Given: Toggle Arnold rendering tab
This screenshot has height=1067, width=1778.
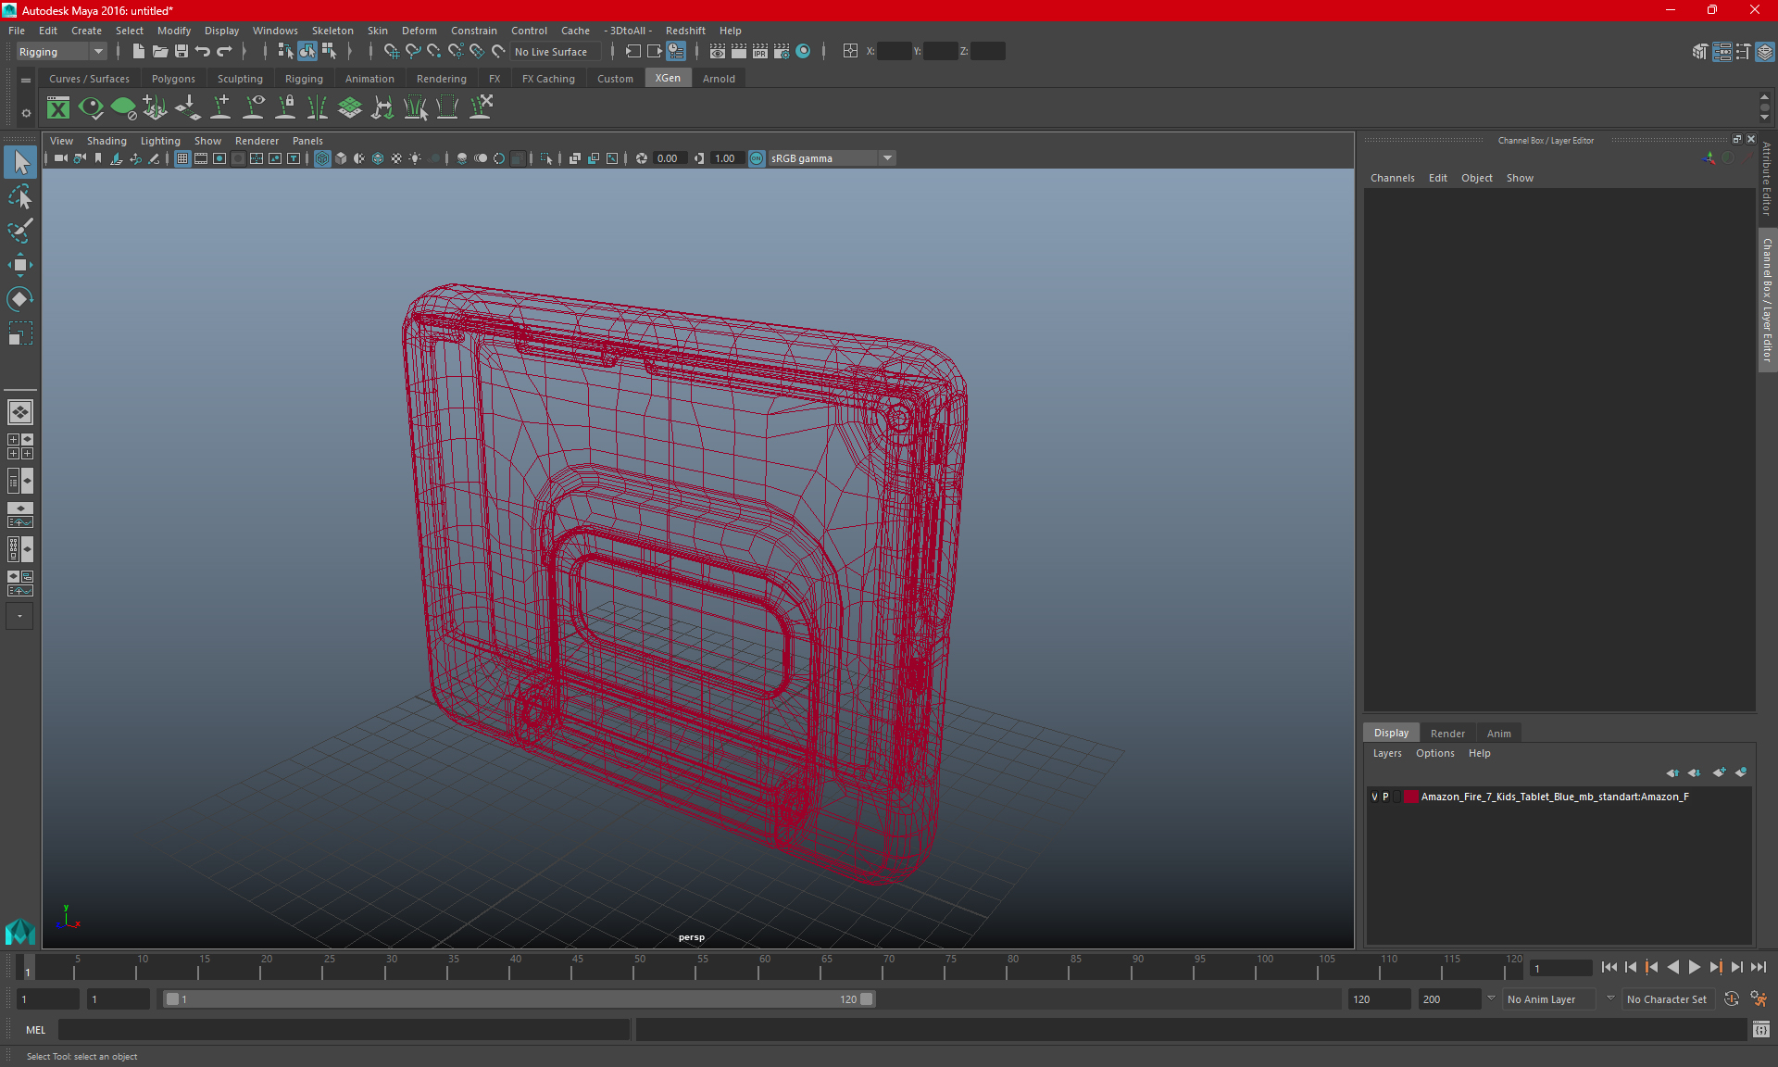Looking at the screenshot, I should pos(720,79).
